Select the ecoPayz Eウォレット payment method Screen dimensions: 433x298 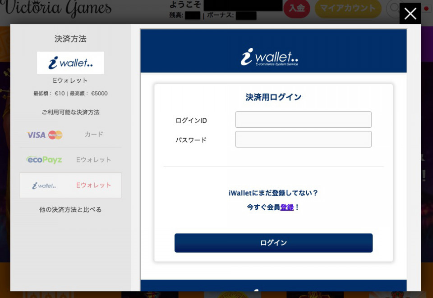click(x=70, y=160)
